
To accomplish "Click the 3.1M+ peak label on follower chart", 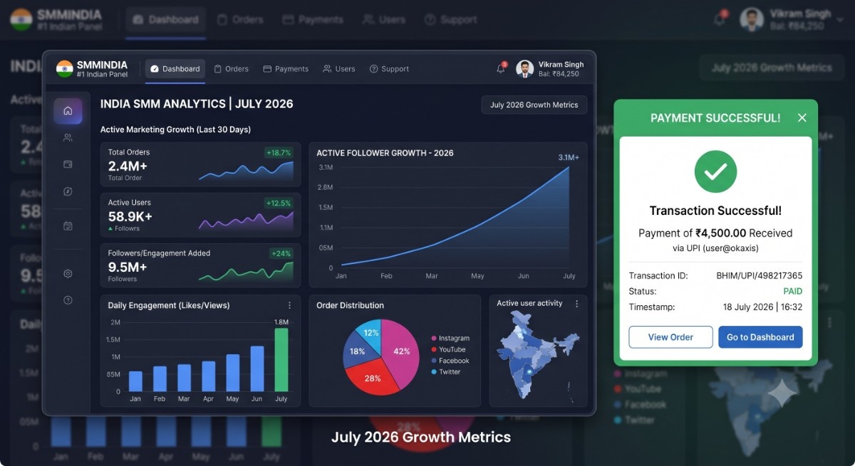I will click(569, 157).
